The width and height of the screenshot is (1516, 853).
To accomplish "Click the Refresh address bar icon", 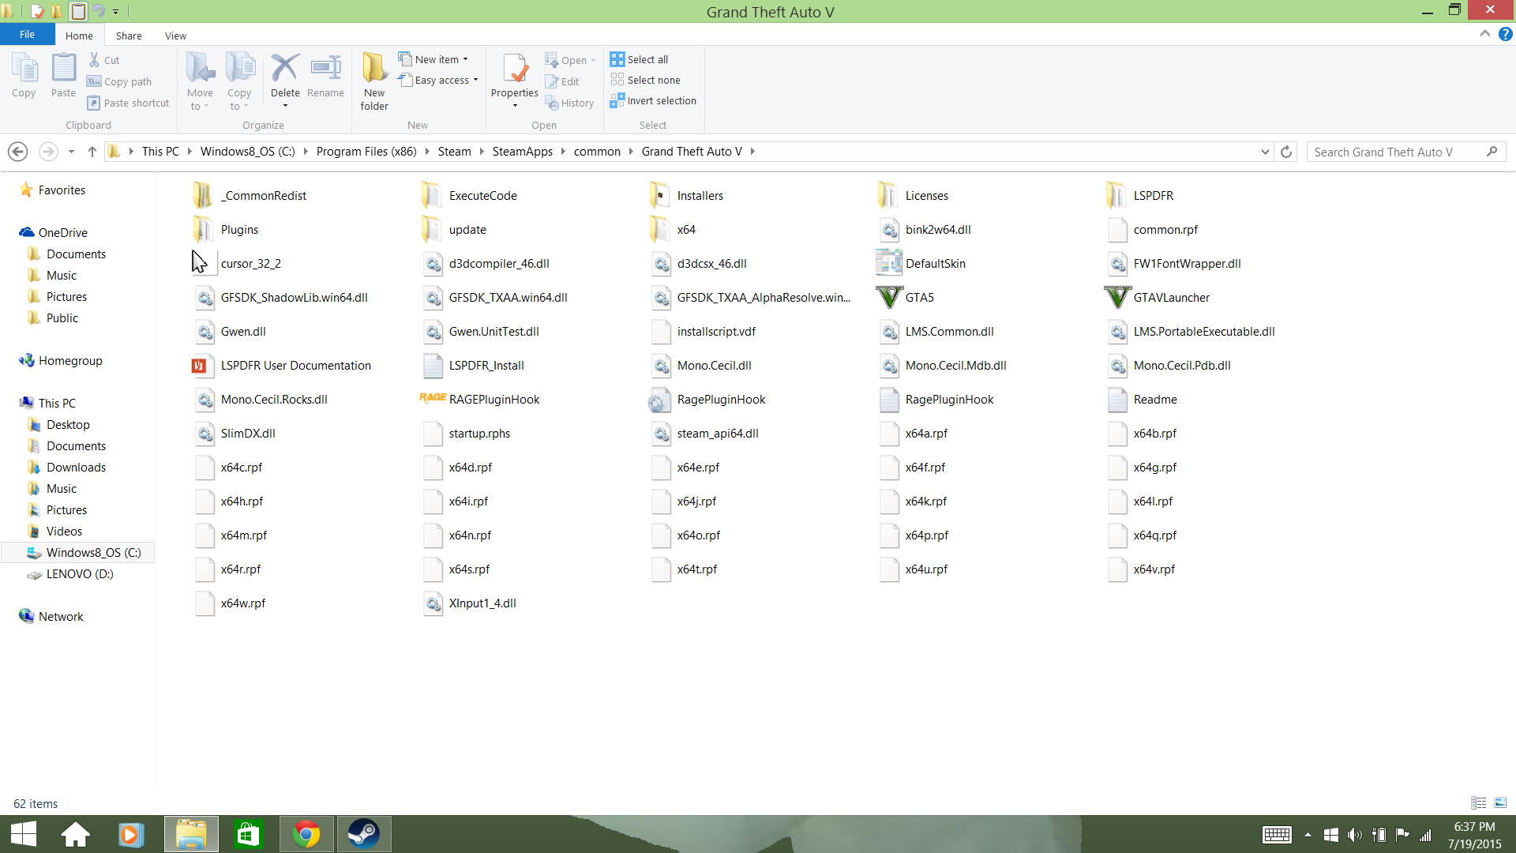I will tap(1286, 152).
